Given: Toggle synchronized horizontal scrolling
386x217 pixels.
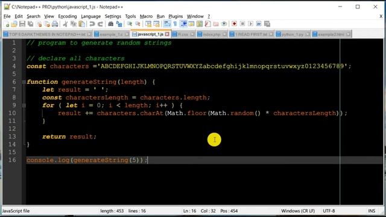Looking at the screenshot, I should tap(156, 24).
